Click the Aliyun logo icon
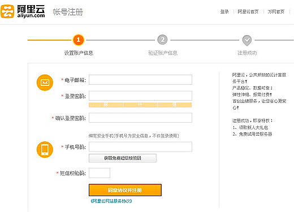This screenshot has height=212, width=294. tap(7, 11)
